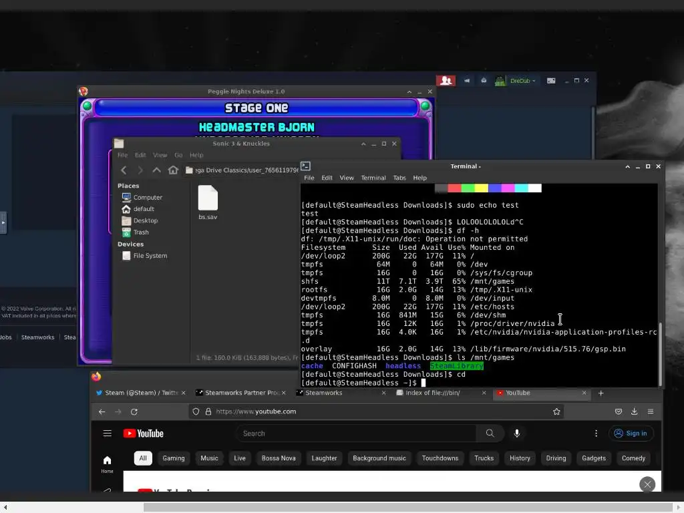The image size is (684, 513).
Task: Open View menu in file manager
Action: 160,155
